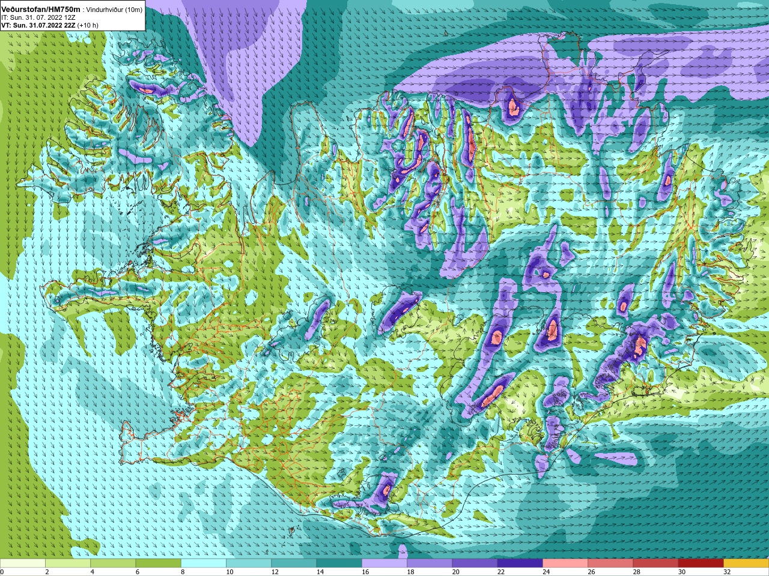The width and height of the screenshot is (769, 576).
Task: Pick the olive green 6–8 legend swatch
Action: (159, 563)
